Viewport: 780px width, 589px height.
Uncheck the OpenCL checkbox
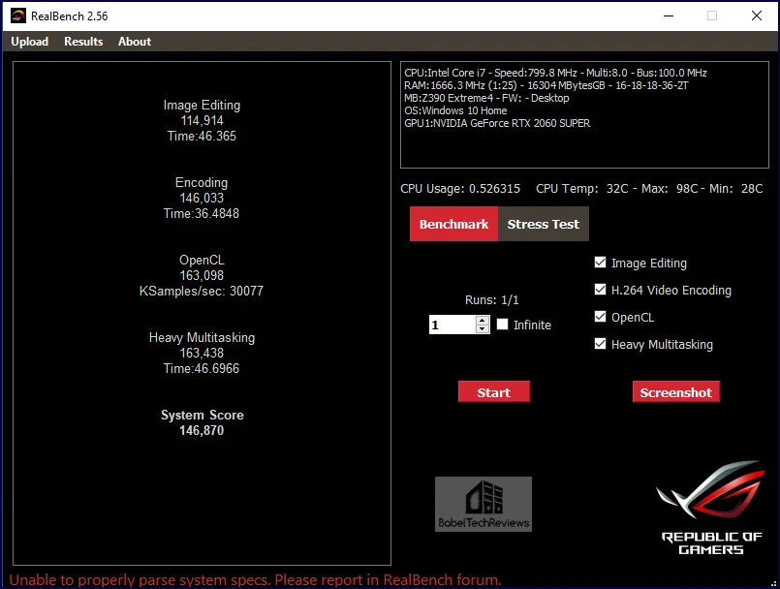[600, 317]
